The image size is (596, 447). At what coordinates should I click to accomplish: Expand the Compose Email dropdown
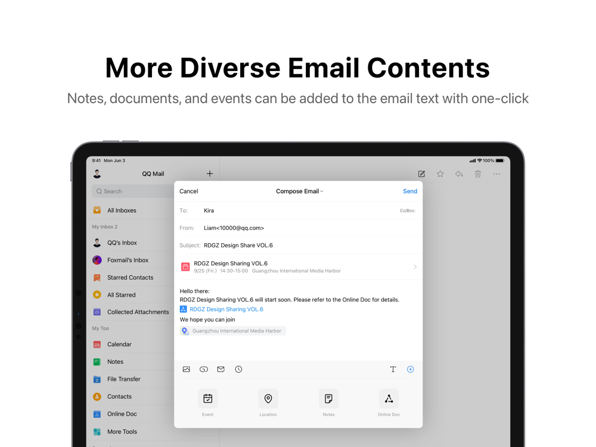pos(300,191)
